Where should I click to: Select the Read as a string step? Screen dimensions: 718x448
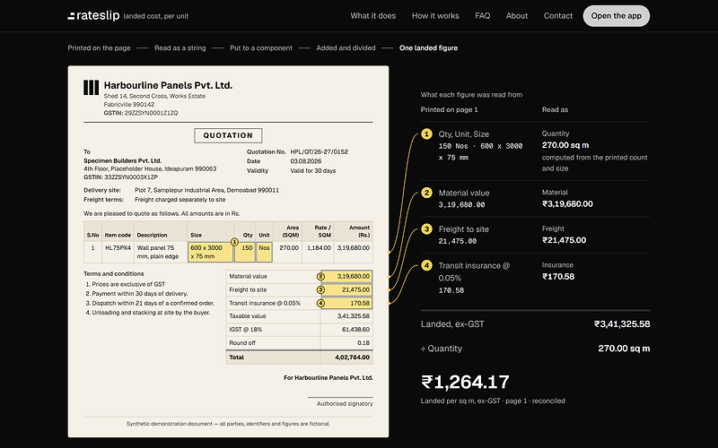coord(180,47)
